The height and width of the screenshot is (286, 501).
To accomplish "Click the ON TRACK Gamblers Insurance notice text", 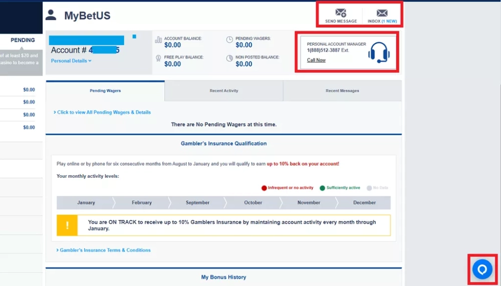I will [x=232, y=225].
